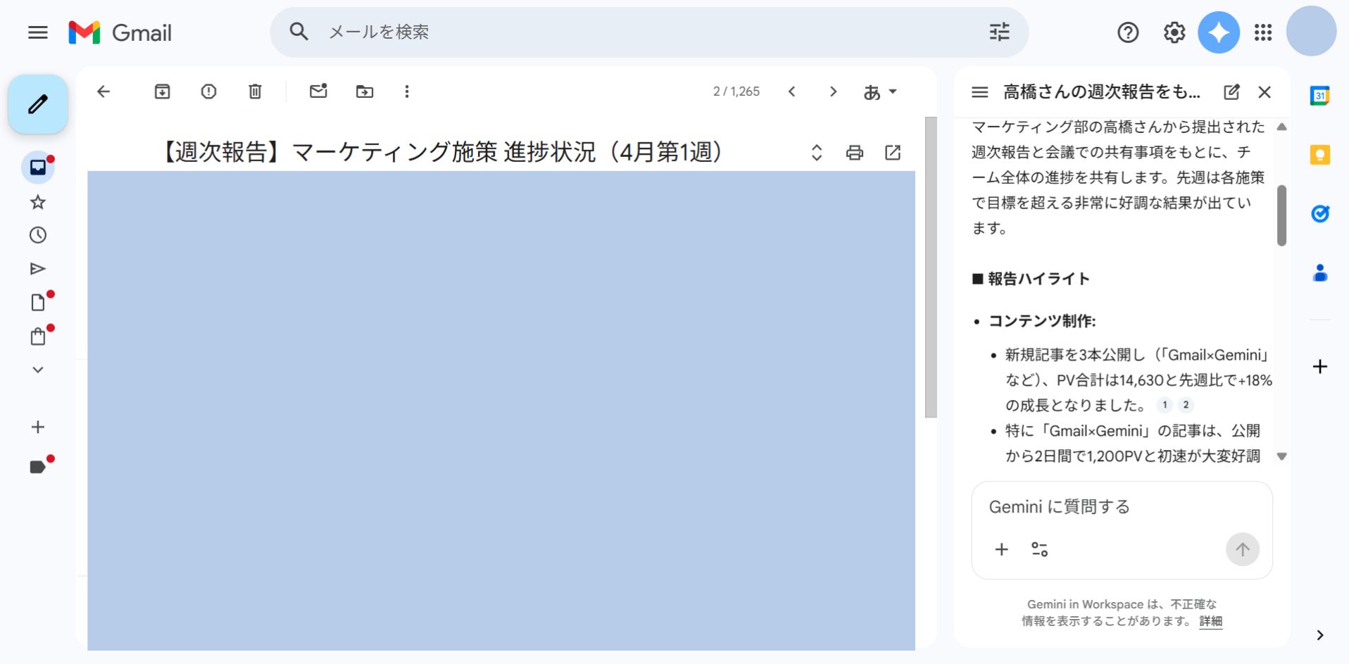
Task: Print the weekly report email
Action: (854, 152)
